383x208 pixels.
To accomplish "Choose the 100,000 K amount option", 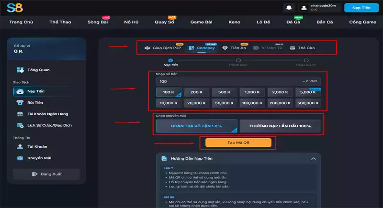I will pos(252,103).
